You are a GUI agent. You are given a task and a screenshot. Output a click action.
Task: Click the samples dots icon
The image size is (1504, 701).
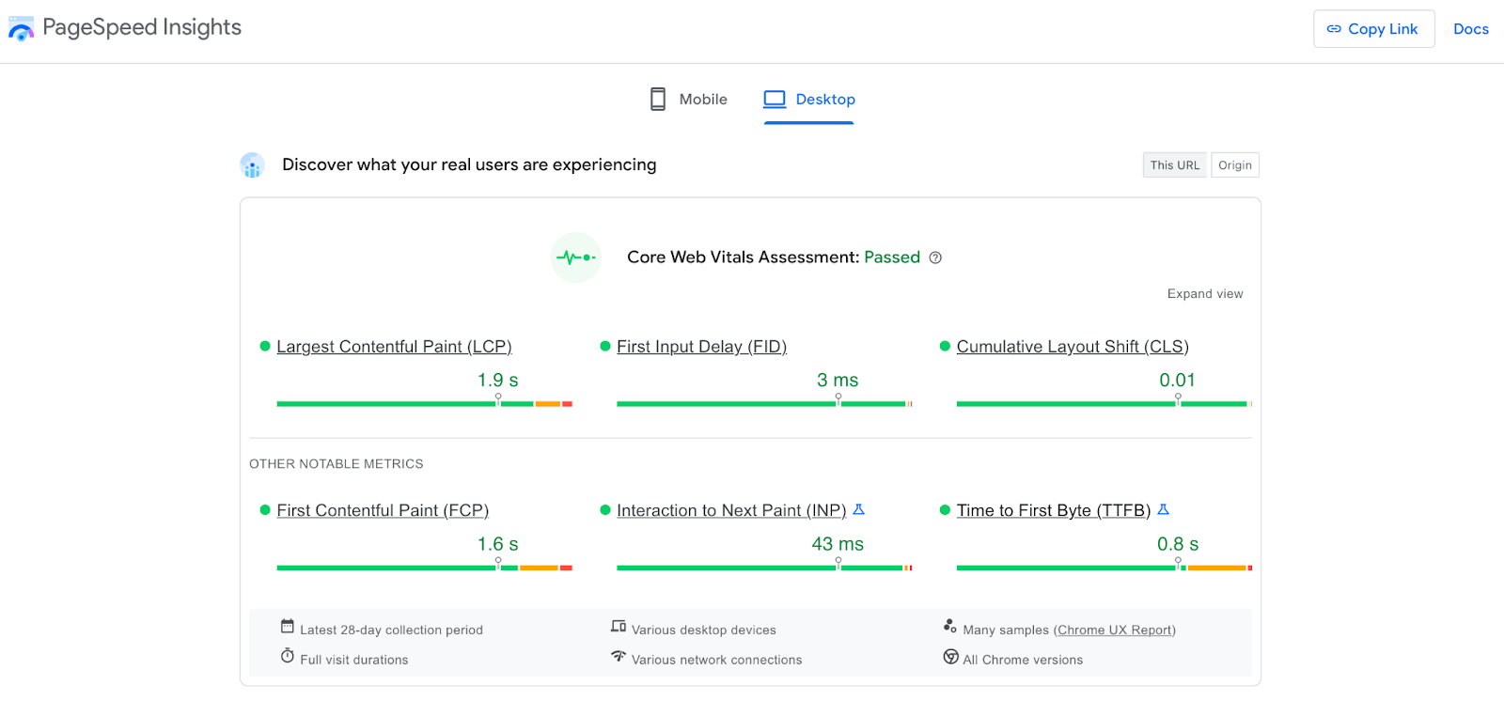950,626
